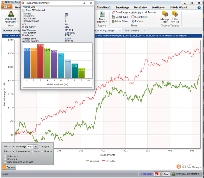Open the Date Range dropdown arrow
204x178 pixels.
[x=129, y=13]
